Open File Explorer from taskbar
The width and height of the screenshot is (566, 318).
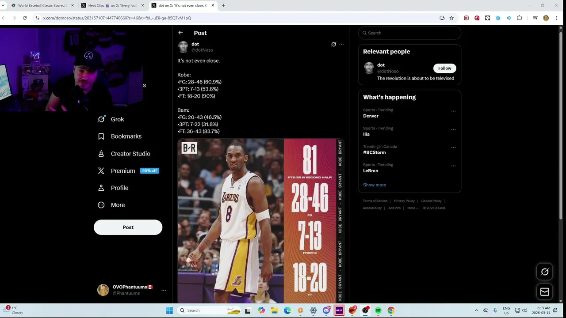tap(274, 310)
